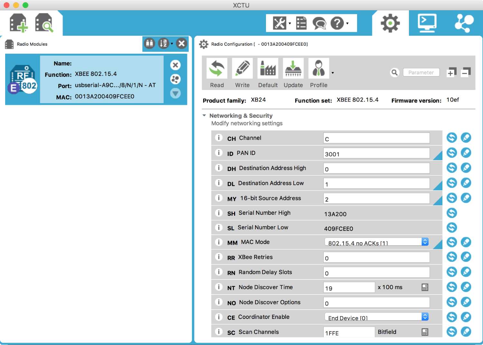
Task: Open feedback speech bubbles icon
Action: point(319,23)
